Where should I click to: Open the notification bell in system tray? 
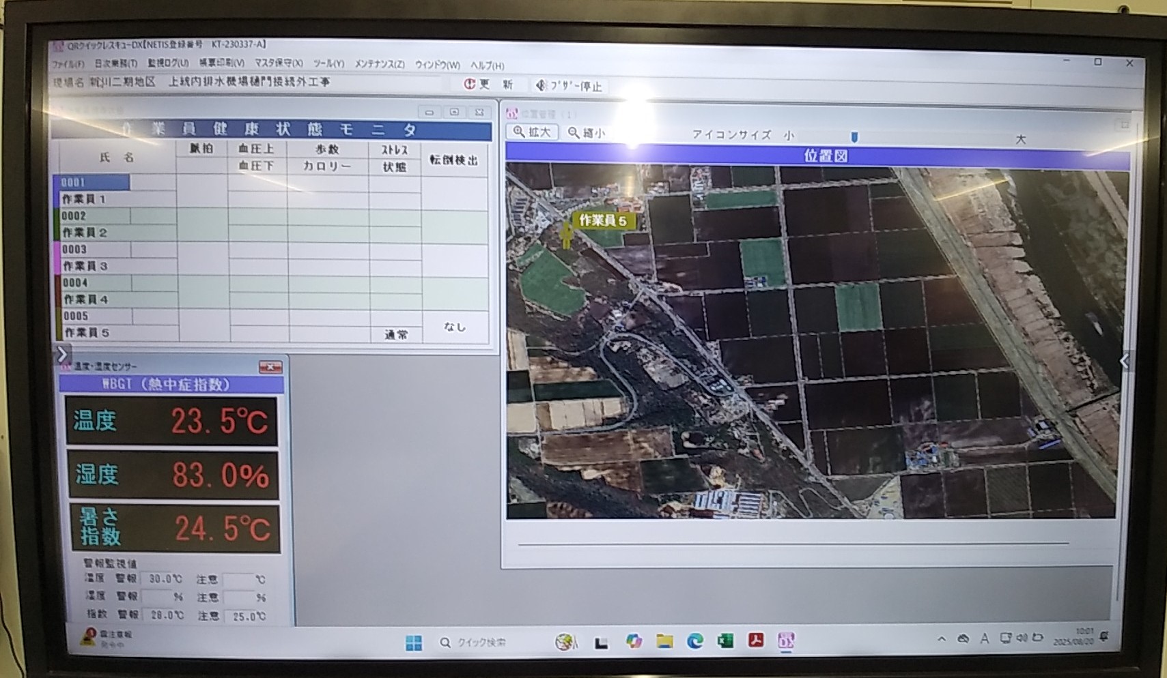coord(1103,636)
